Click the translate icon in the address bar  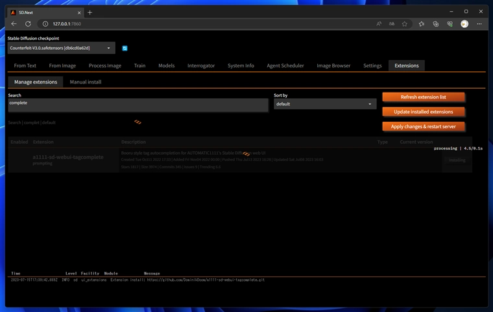(391, 24)
